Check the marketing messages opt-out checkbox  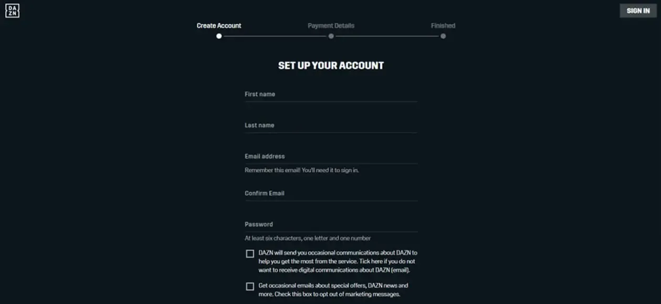click(250, 286)
